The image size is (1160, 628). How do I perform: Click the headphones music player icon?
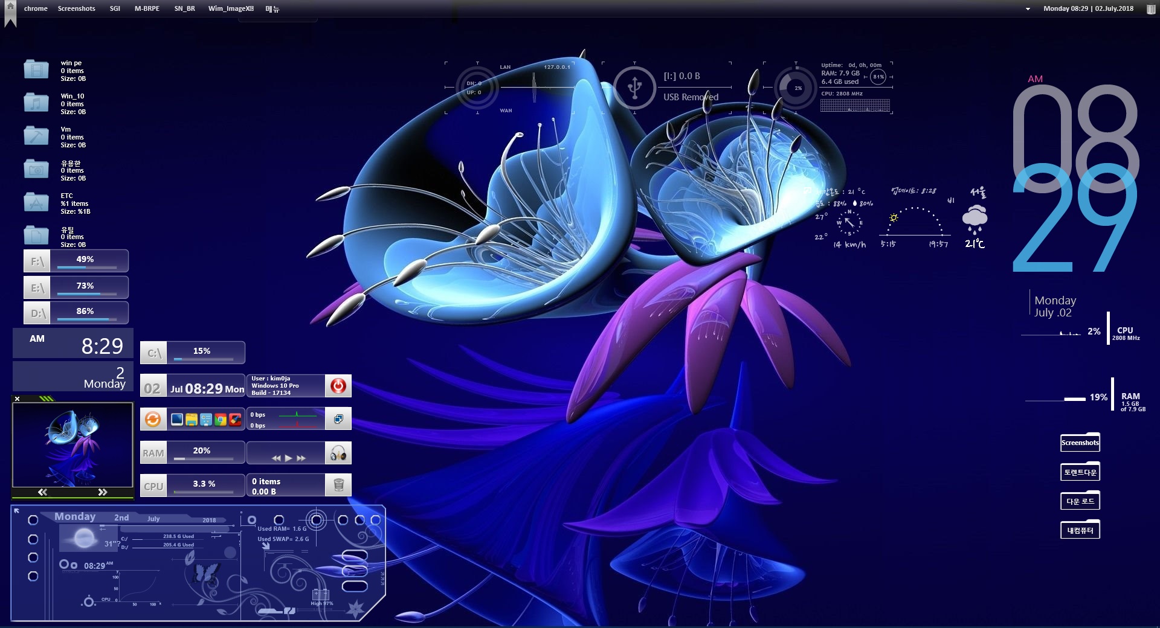point(338,453)
